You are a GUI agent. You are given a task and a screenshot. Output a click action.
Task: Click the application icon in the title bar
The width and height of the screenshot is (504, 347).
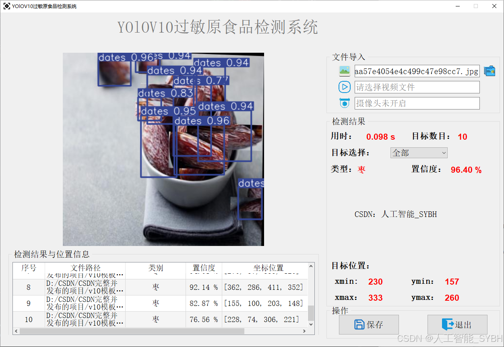tap(7, 6)
